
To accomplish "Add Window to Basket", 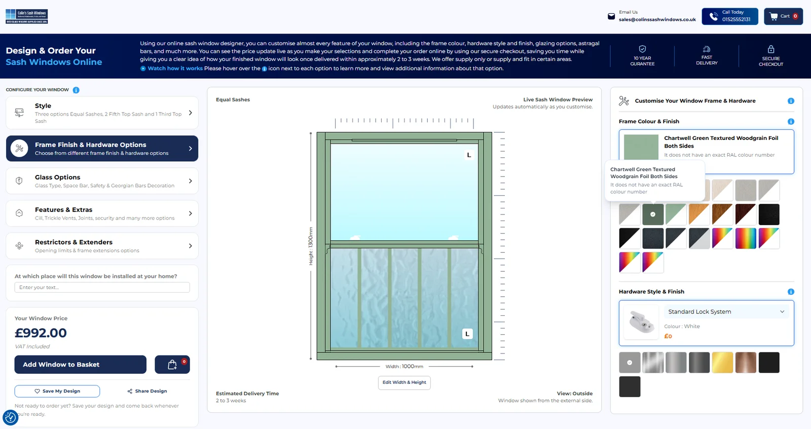I will coord(80,365).
